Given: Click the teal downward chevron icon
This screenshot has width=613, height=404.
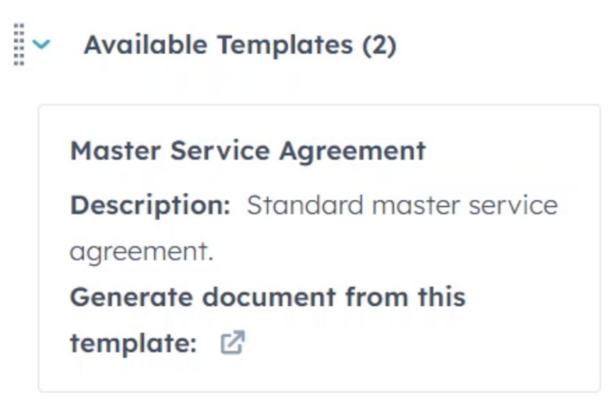Looking at the screenshot, I should coord(41,44).
